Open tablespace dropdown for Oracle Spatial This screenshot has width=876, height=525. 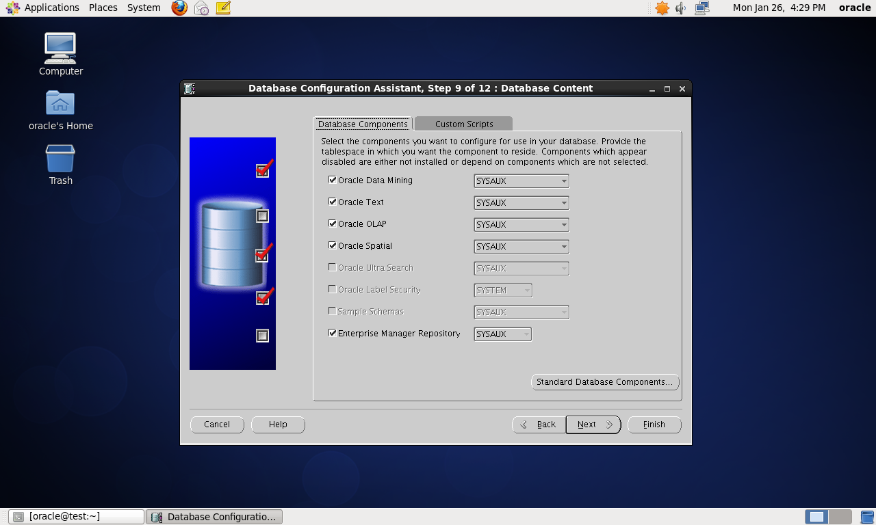pyautogui.click(x=521, y=247)
